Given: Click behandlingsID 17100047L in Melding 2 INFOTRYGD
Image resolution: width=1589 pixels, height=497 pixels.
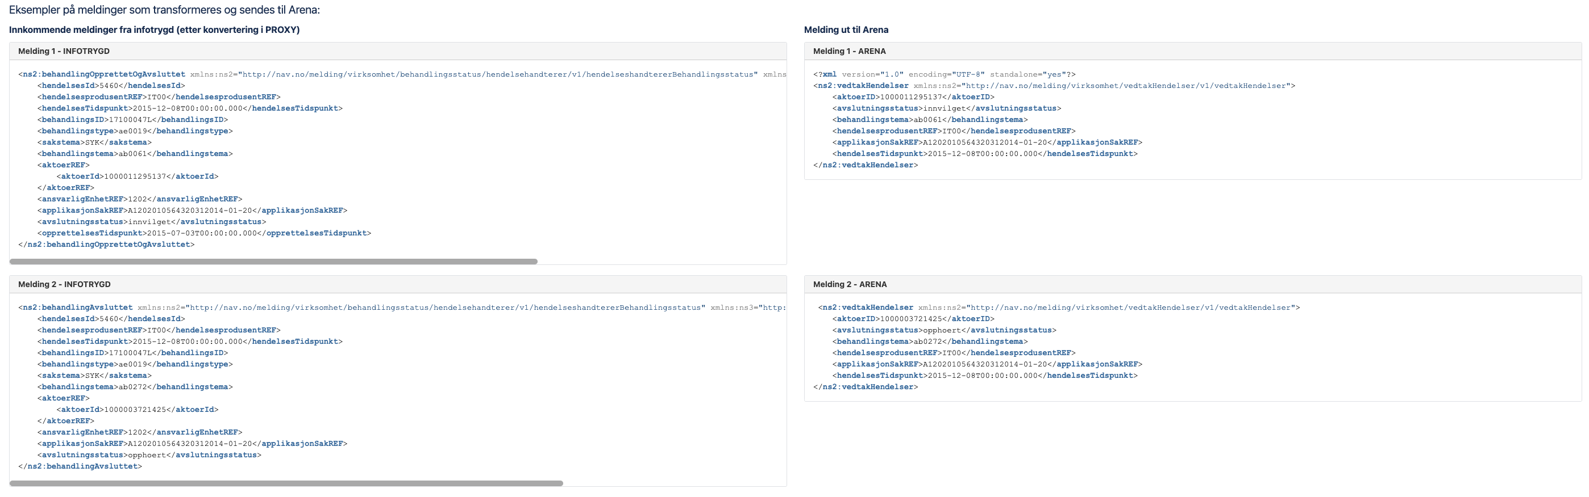Looking at the screenshot, I should 132,353.
